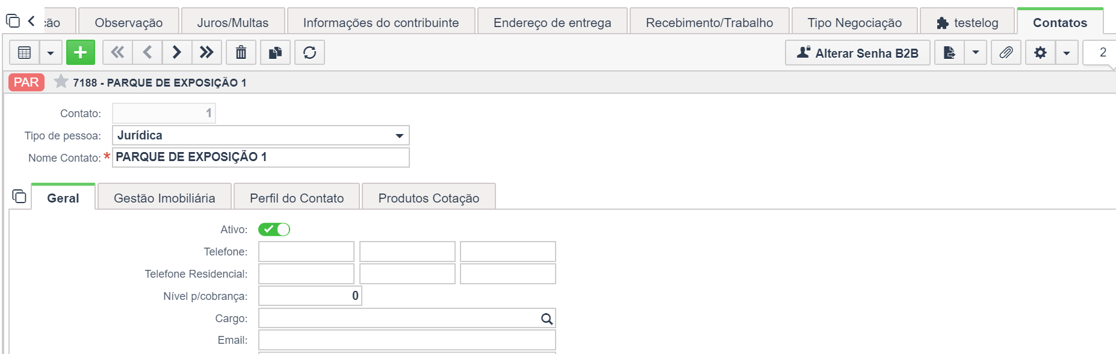Click the Nome Contato input field

[x=261, y=157]
